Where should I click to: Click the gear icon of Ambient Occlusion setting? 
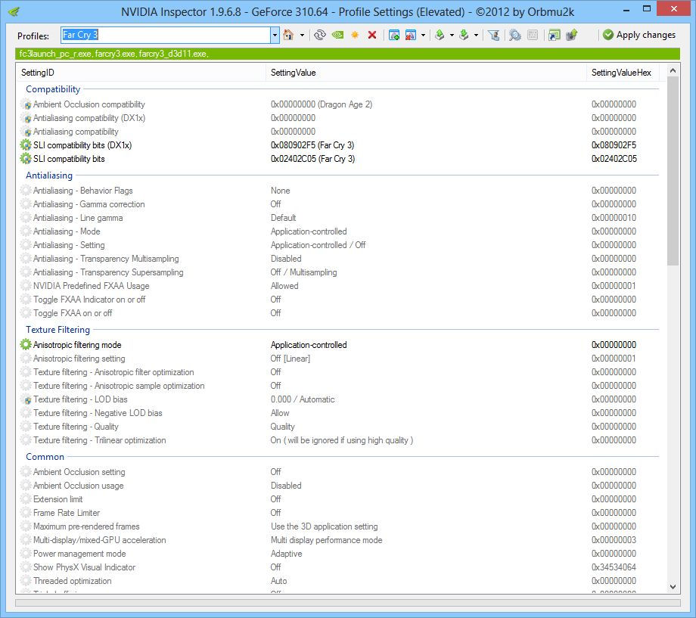[x=26, y=472]
